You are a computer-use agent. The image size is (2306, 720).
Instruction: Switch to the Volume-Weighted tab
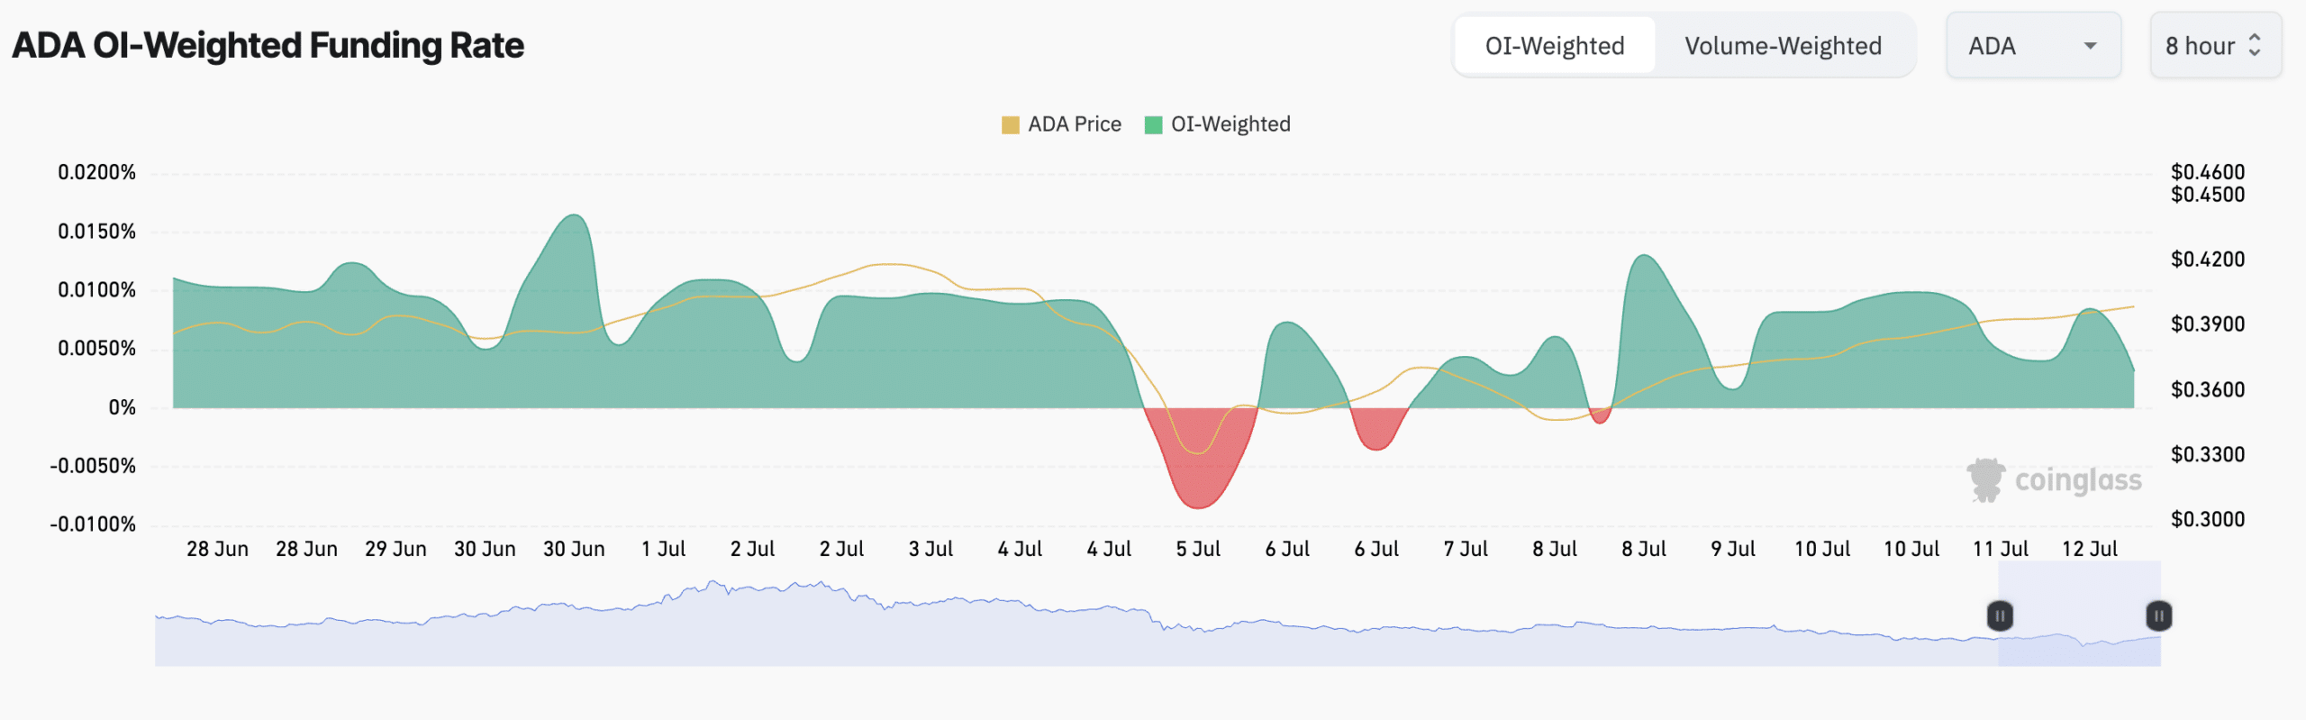(1783, 46)
